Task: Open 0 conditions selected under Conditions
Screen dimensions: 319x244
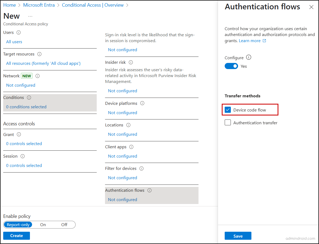Action: pyautogui.click(x=26, y=107)
